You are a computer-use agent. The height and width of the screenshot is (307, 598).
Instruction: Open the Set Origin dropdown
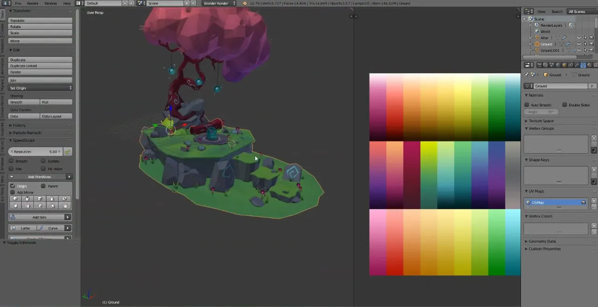click(40, 88)
